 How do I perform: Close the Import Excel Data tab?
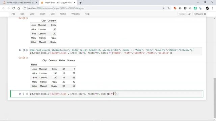tap(75, 3)
